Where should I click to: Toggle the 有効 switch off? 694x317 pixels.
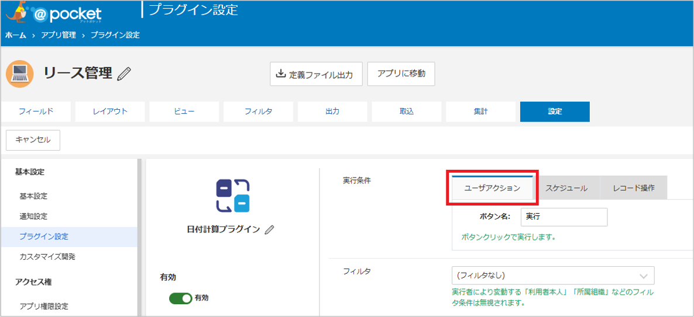click(x=180, y=298)
